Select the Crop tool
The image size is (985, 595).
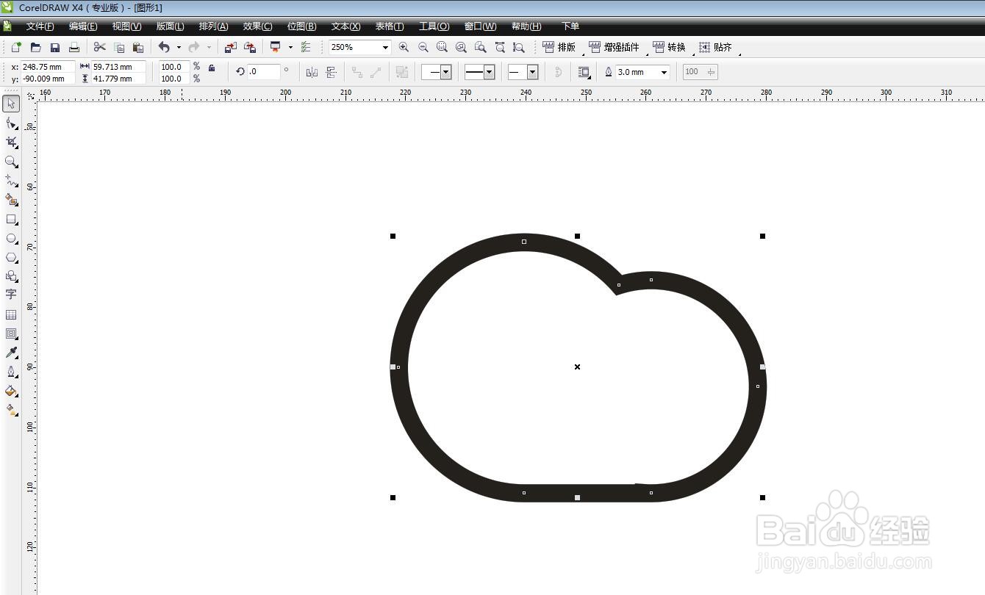point(11,142)
